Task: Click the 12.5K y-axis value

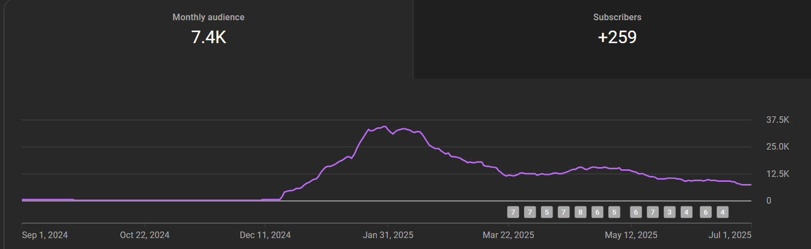Action: click(x=778, y=174)
